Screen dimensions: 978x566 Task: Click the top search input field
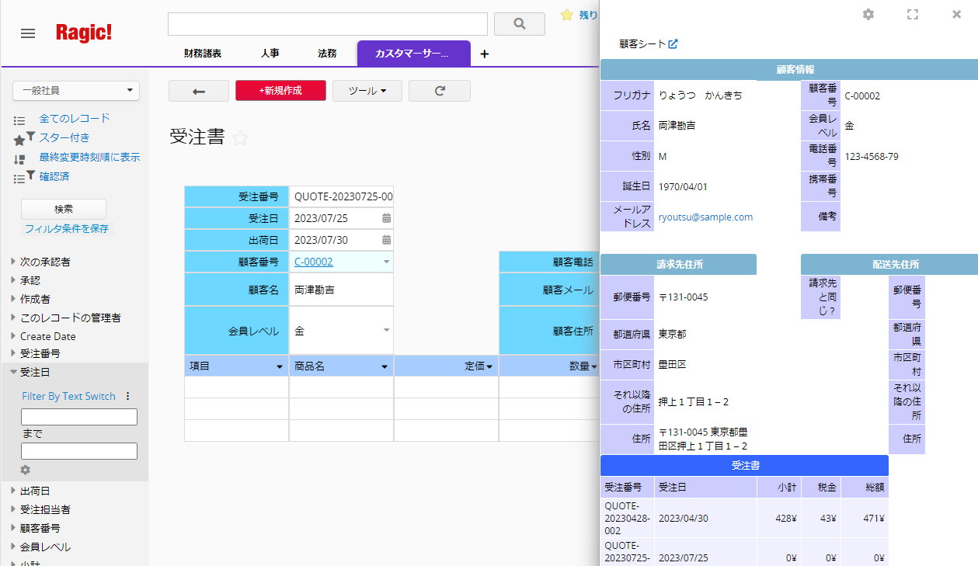tap(327, 24)
